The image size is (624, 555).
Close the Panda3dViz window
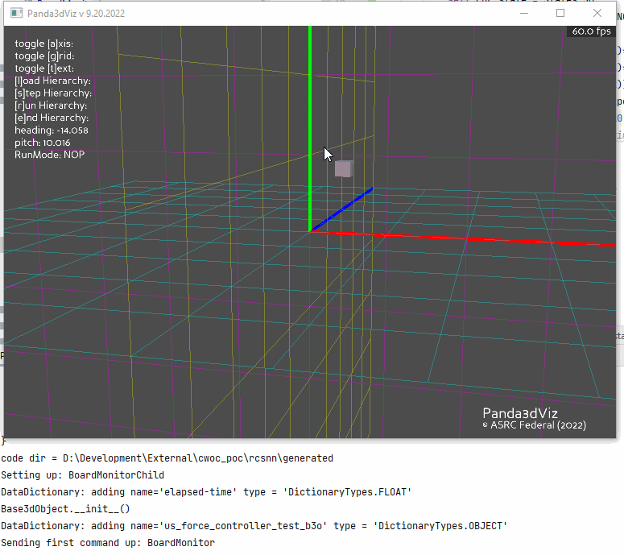(x=597, y=13)
